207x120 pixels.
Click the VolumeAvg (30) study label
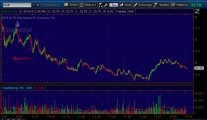[13, 88]
